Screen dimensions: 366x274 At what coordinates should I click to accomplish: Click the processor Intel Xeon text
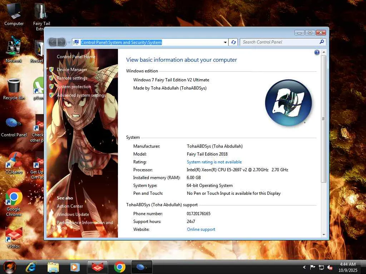coord(237,170)
